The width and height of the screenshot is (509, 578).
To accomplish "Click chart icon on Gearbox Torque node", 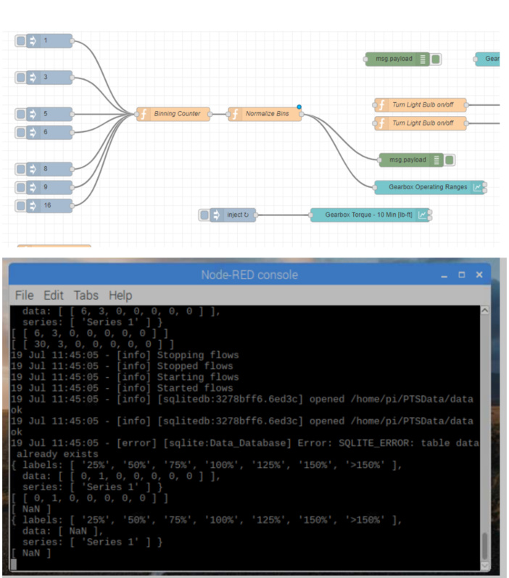I will click(422, 215).
